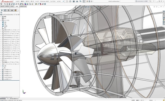Expand the RotorHub<1> component node
165x101 pixels.
point(1,32)
